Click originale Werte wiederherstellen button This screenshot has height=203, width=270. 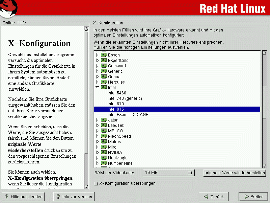(x=235, y=173)
